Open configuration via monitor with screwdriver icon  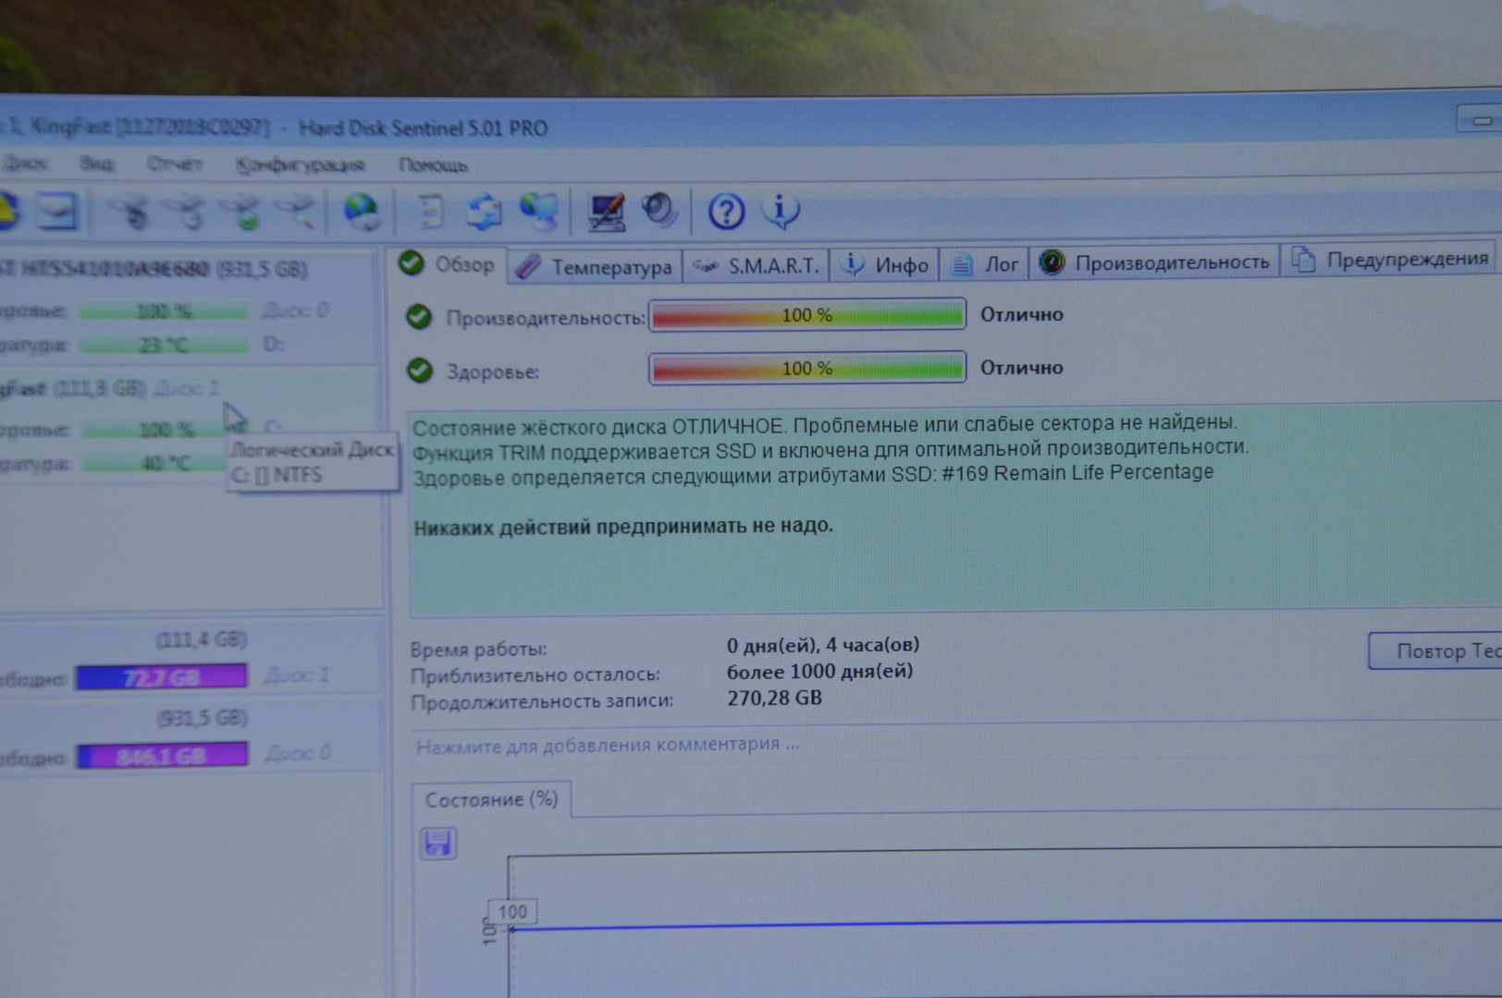click(606, 212)
